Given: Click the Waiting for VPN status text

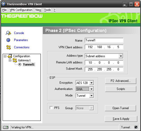Looking at the screenshot, I should coord(22,127).
